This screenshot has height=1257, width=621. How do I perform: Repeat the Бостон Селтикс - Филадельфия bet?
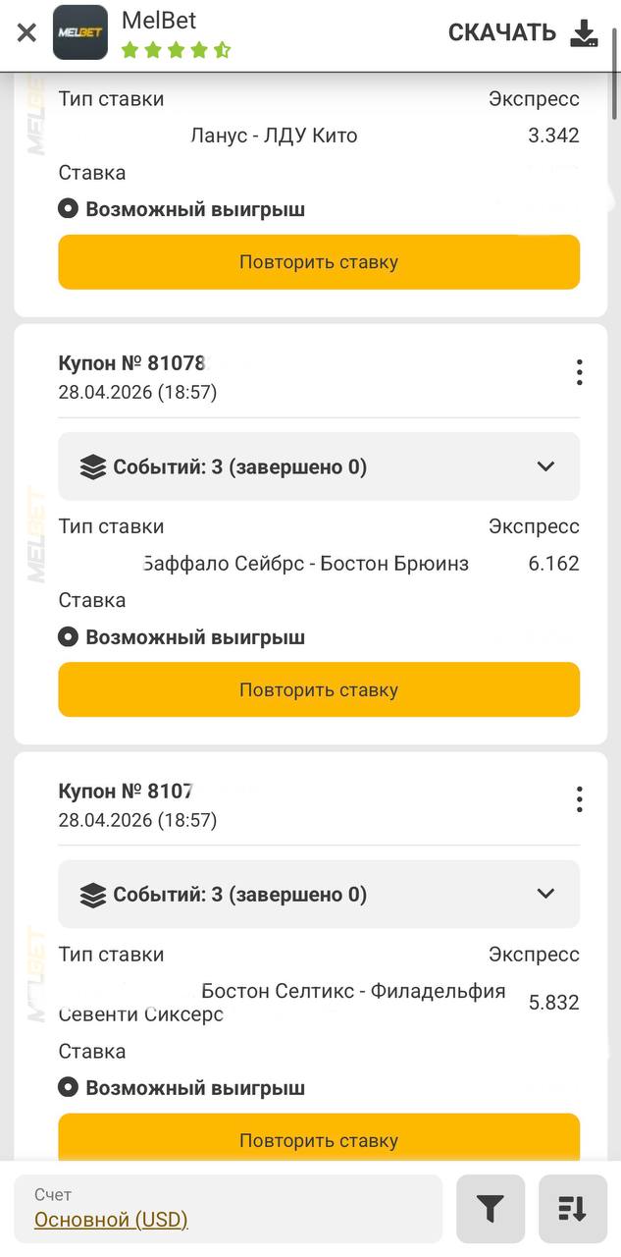click(319, 1140)
